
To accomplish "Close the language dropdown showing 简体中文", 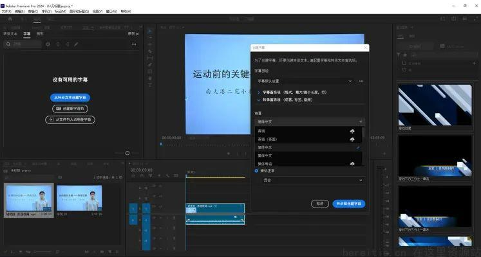I will (x=310, y=122).
